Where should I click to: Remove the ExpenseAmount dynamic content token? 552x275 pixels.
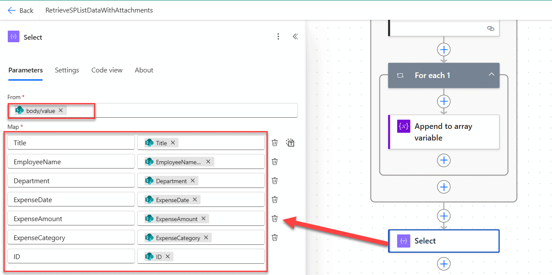(203, 219)
